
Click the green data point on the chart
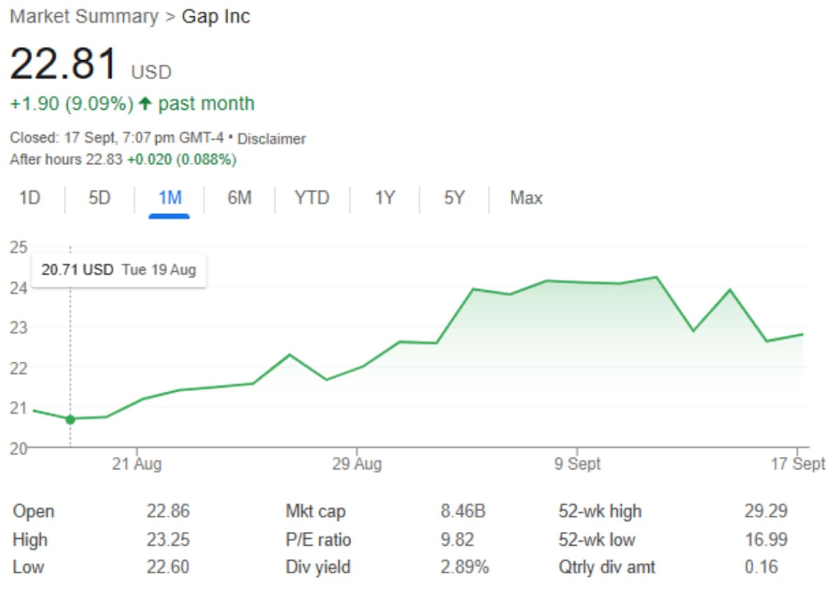pyautogui.click(x=70, y=419)
